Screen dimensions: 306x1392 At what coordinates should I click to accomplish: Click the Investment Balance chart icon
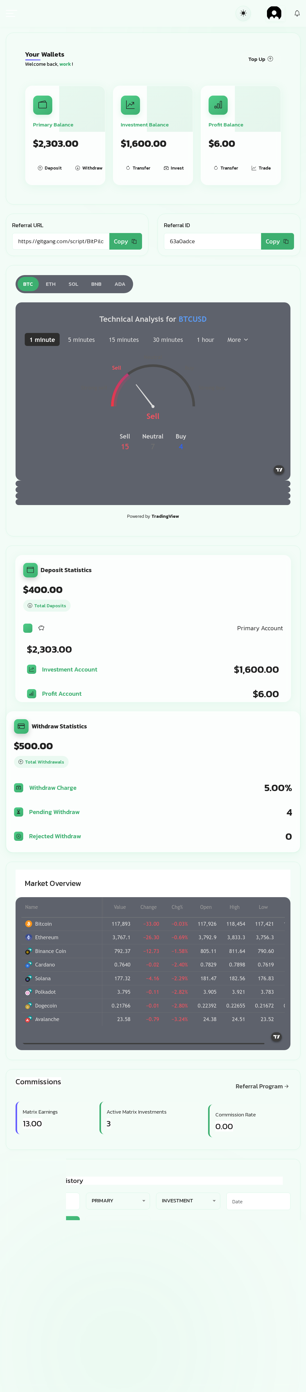tap(130, 105)
